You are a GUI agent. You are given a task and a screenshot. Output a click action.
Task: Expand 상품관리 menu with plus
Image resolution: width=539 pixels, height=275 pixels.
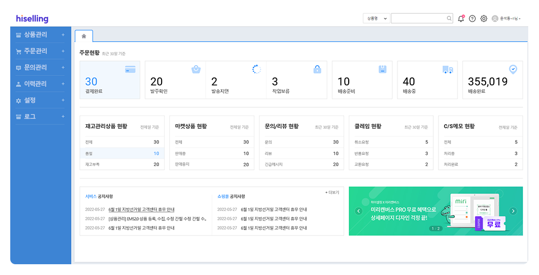[63, 35]
